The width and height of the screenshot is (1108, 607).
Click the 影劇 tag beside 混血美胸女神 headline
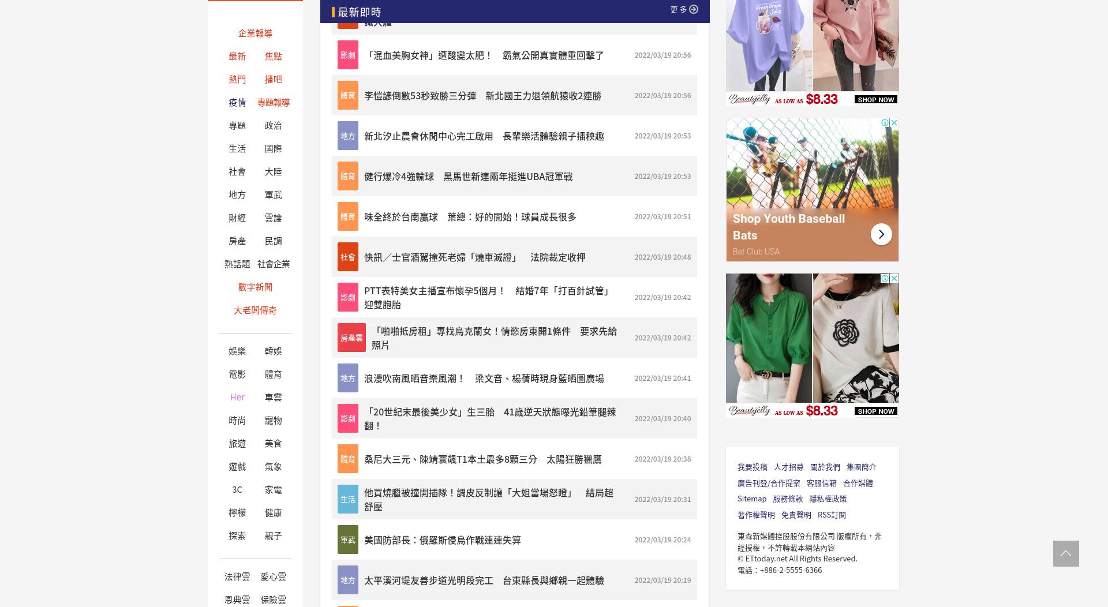tap(348, 55)
